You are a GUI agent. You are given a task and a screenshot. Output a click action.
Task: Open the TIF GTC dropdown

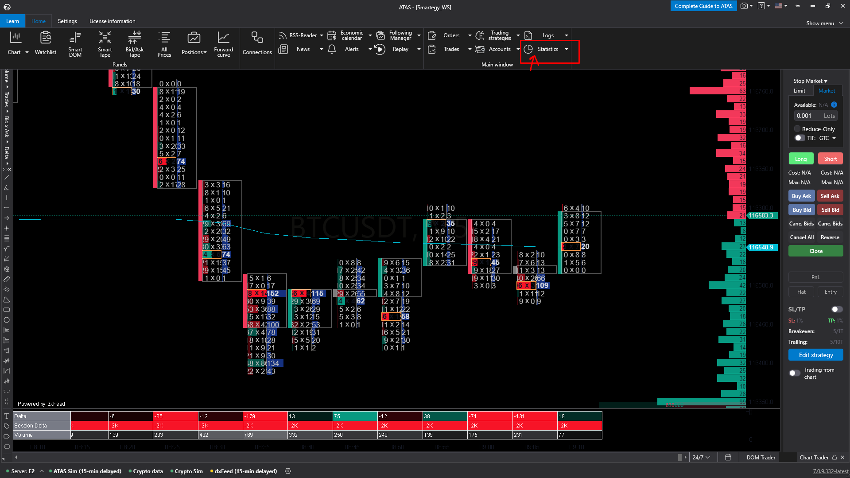(x=827, y=138)
